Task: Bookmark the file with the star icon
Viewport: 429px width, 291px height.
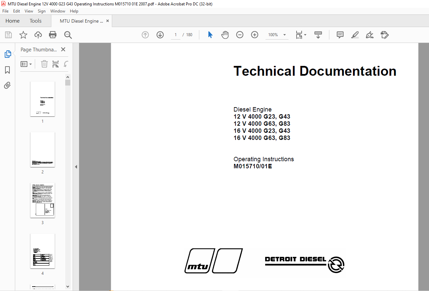Action: (23, 35)
